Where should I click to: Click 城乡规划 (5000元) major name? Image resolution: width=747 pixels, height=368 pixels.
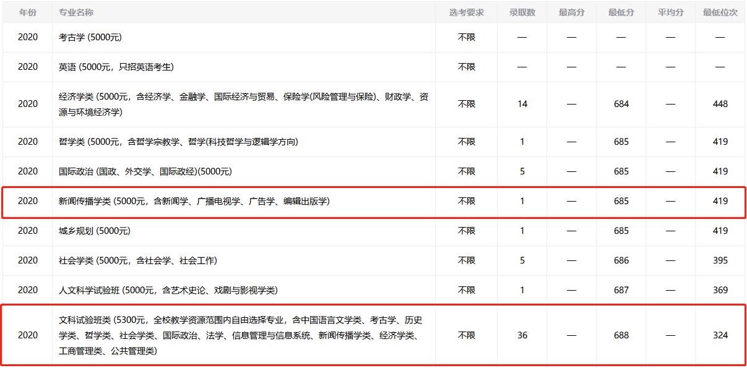[x=96, y=231]
